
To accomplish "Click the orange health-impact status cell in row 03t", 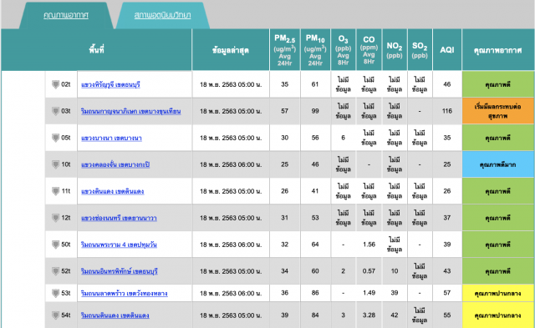I will pyautogui.click(x=498, y=111).
